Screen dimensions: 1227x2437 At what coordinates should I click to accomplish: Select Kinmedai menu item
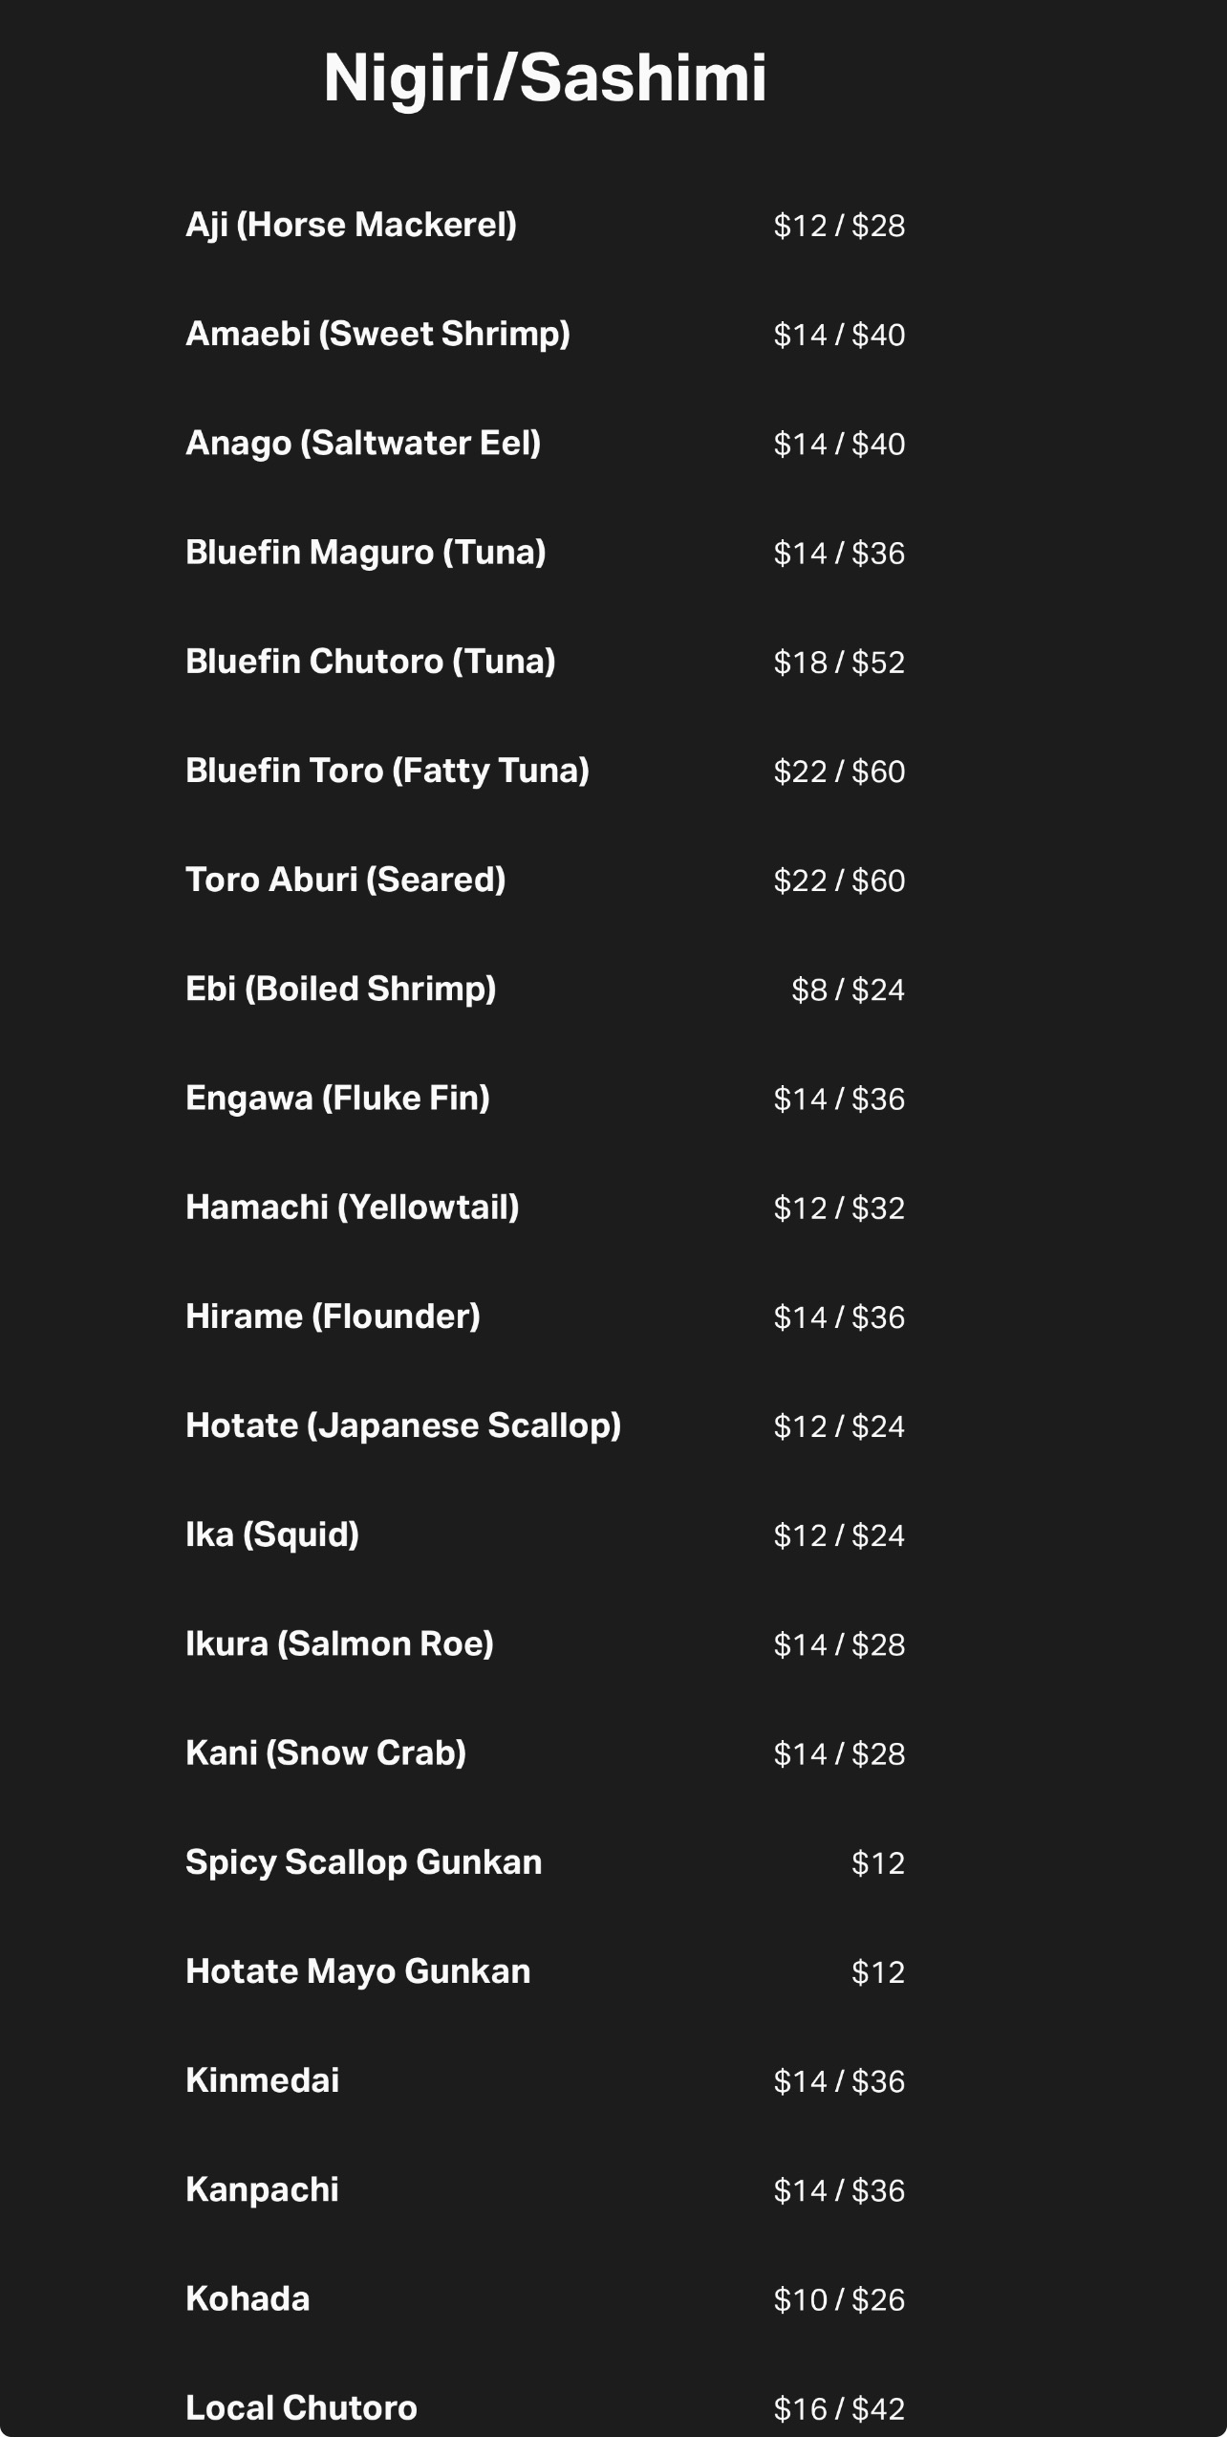point(545,2080)
